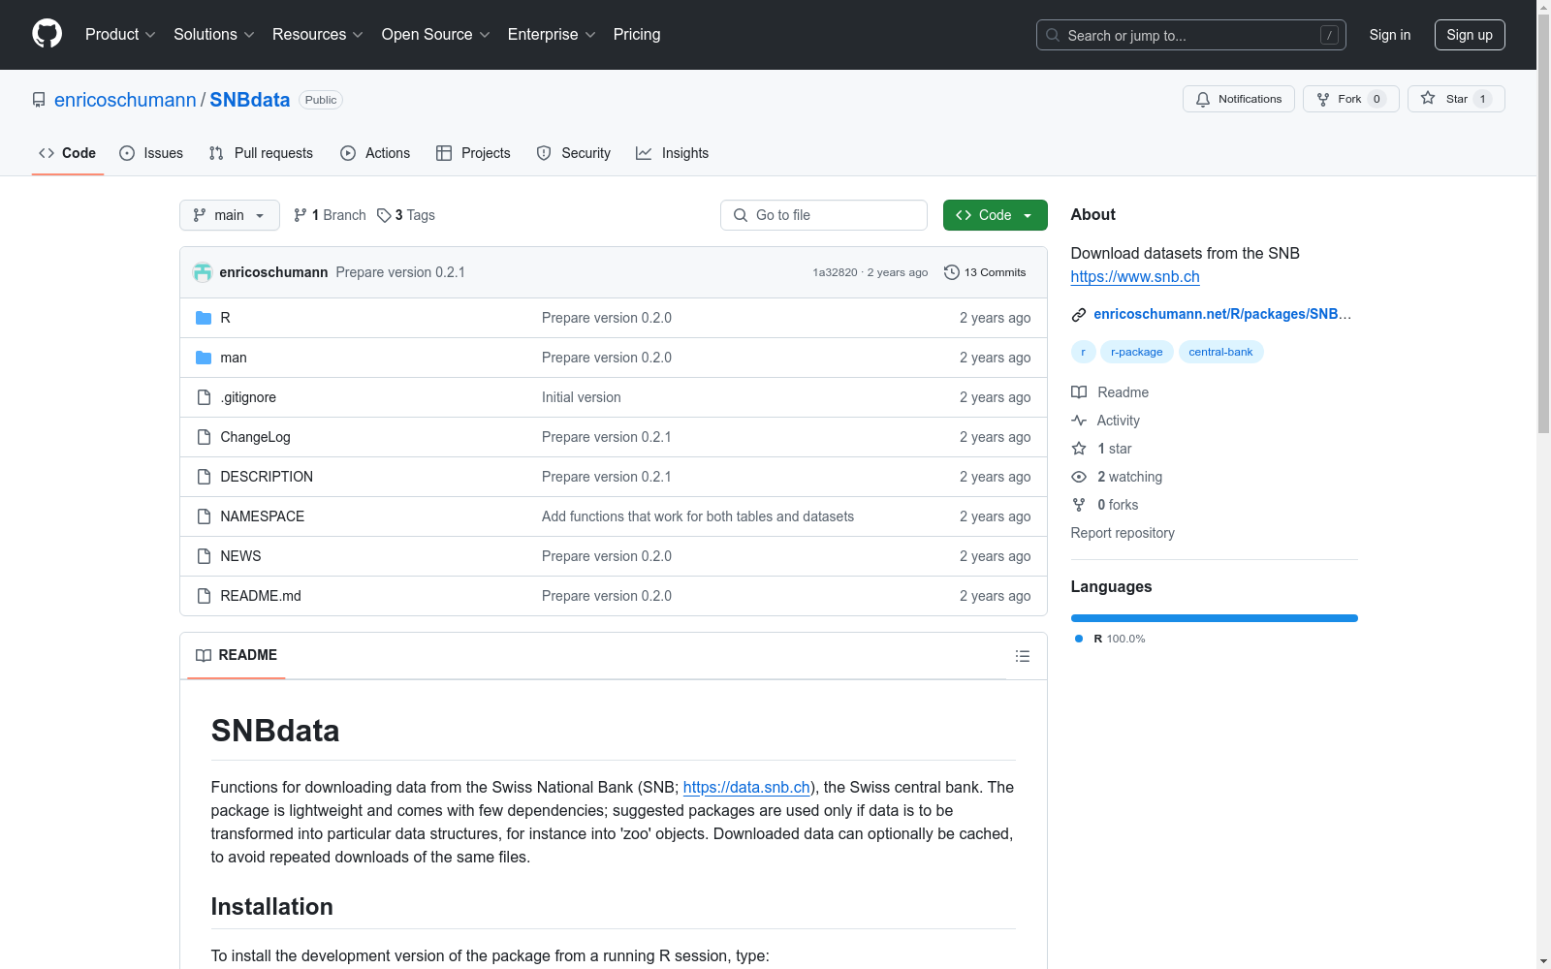Click the Sign up button
Viewport: 1551px width, 969px height.
click(1470, 35)
